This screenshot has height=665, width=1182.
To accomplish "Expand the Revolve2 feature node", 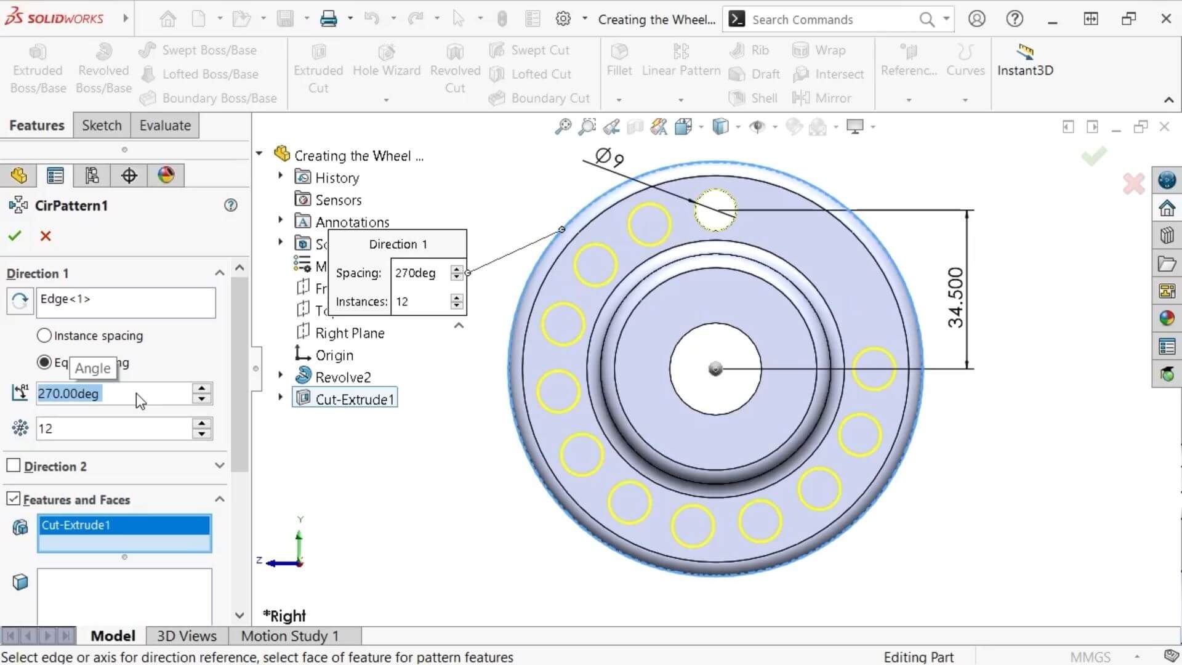I will pyautogui.click(x=281, y=375).
